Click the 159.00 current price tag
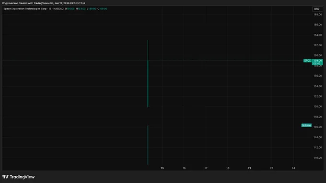This screenshot has width=326, height=183. pos(317,61)
